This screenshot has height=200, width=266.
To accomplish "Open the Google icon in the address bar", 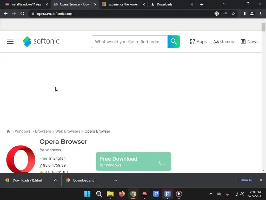I will click(217, 14).
